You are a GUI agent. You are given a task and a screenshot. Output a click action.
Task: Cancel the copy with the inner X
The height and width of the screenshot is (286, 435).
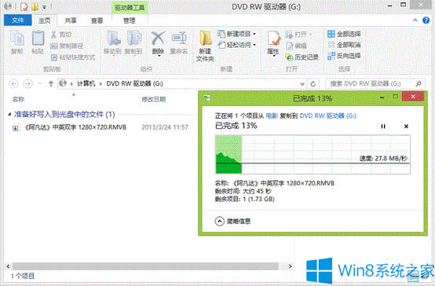(406, 126)
